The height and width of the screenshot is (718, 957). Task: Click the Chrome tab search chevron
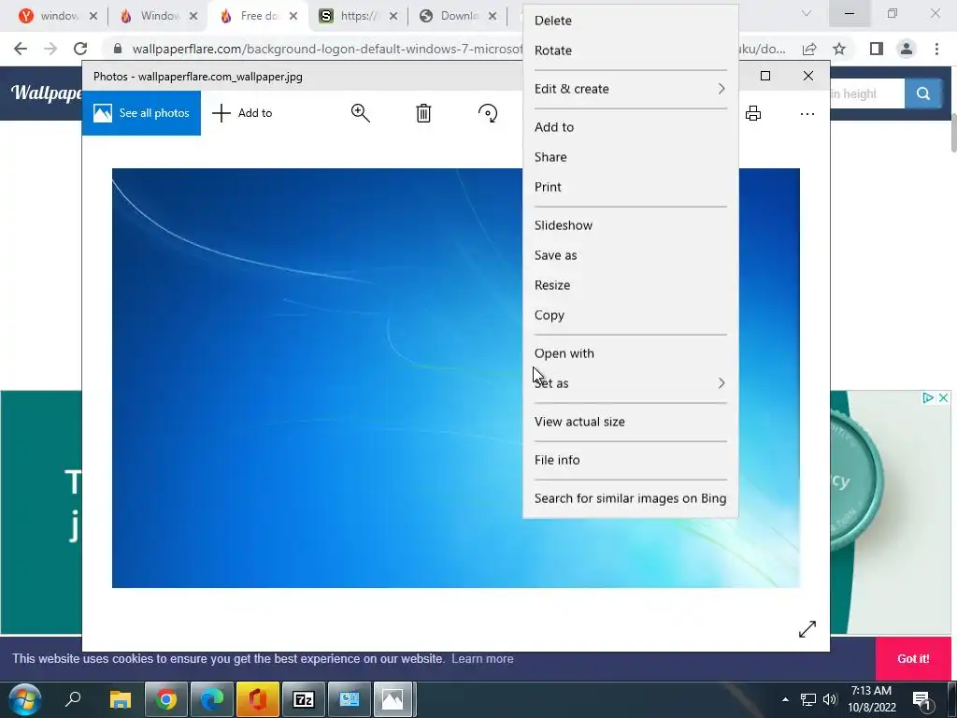807,13
